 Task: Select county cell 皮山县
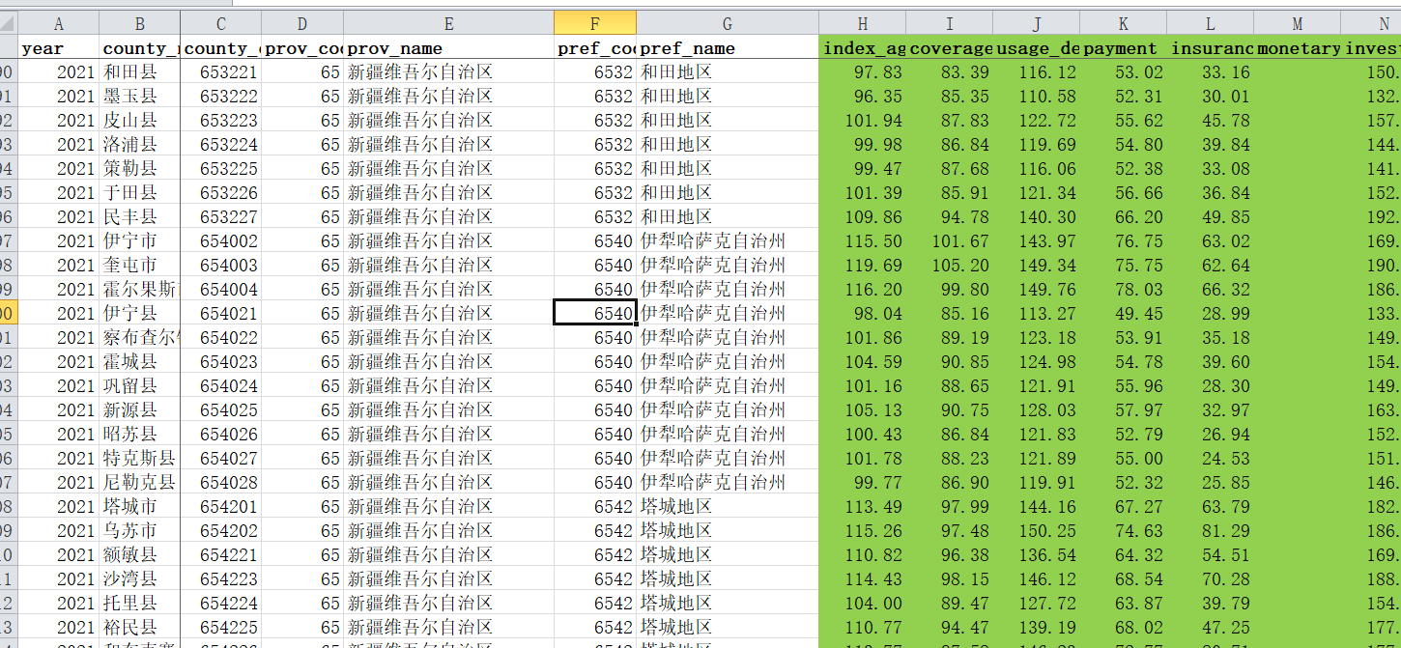click(x=140, y=120)
